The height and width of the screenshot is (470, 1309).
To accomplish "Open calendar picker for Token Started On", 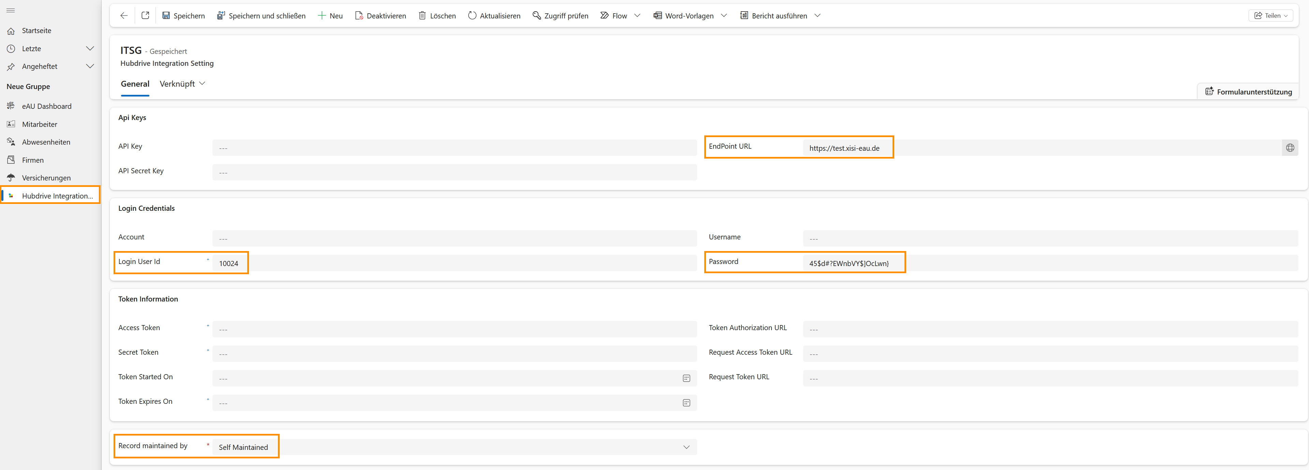I will point(686,379).
